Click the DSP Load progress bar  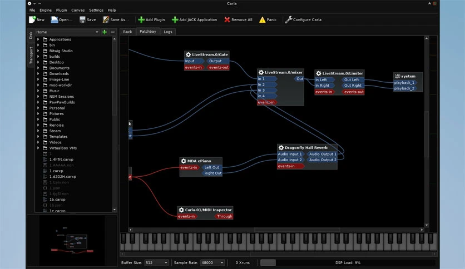coord(348,262)
